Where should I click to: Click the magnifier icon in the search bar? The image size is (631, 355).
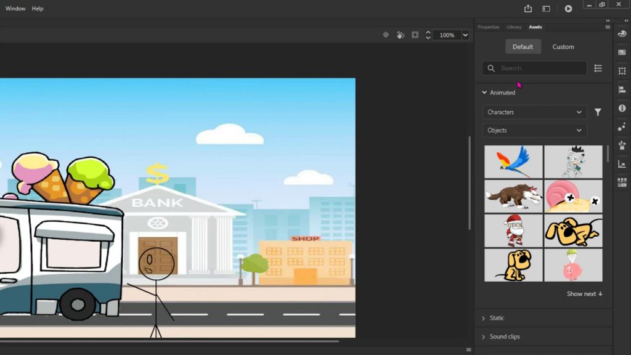coord(491,68)
